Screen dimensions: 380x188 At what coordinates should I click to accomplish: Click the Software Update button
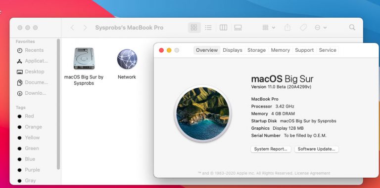click(x=316, y=149)
